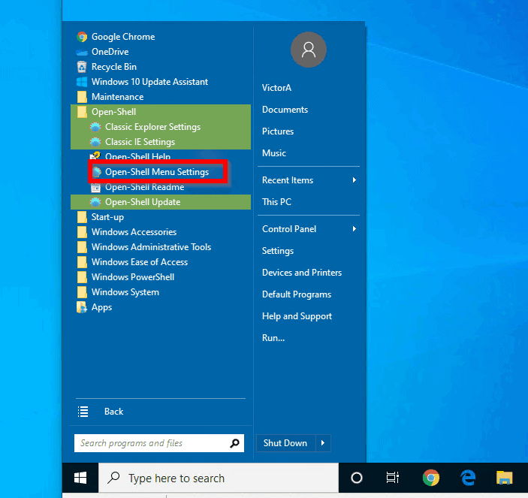Click the user account picture avatar
This screenshot has height=498, width=528.
click(309, 50)
